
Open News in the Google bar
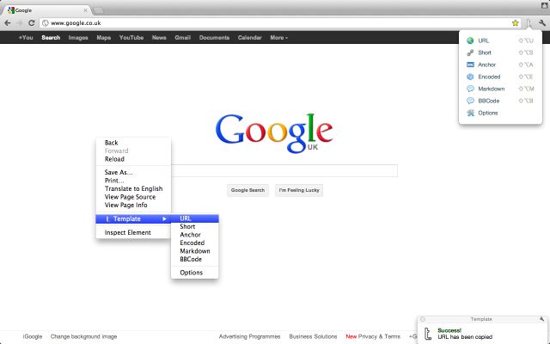(x=159, y=38)
